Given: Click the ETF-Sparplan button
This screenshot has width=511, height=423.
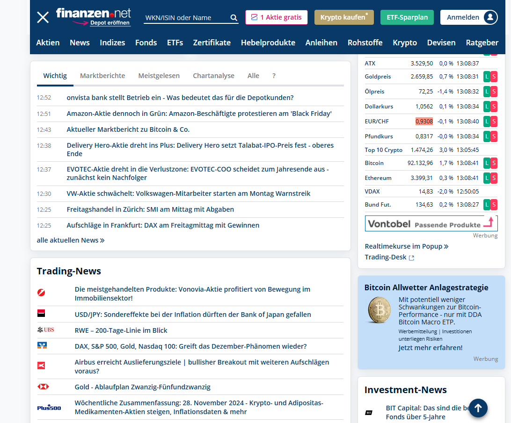Looking at the screenshot, I should click(407, 17).
